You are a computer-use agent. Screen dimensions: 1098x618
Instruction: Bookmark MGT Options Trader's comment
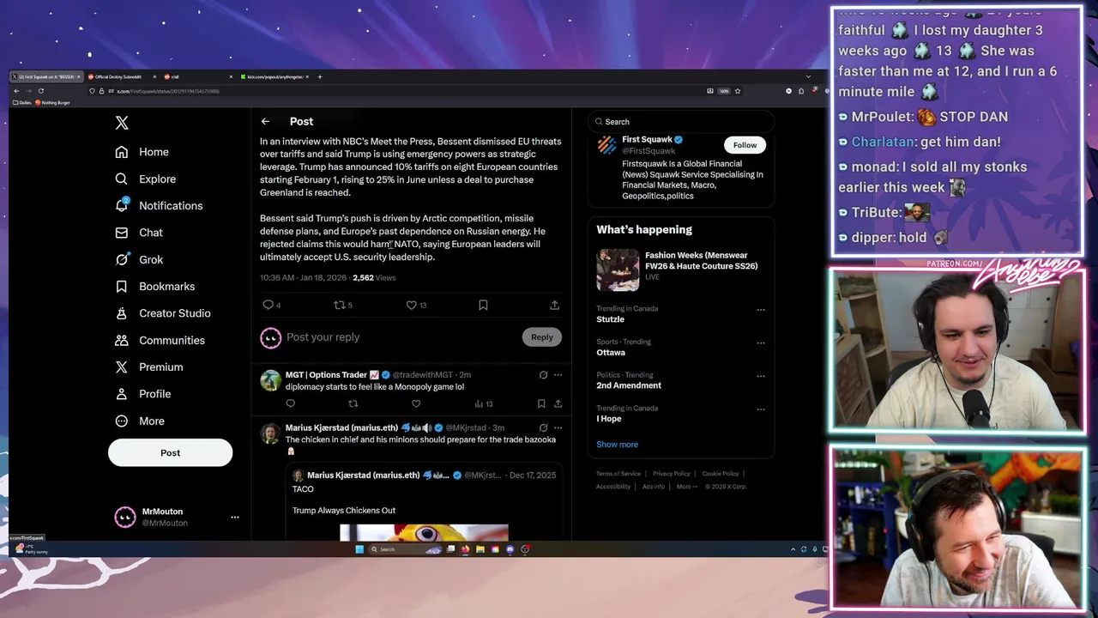pos(541,403)
